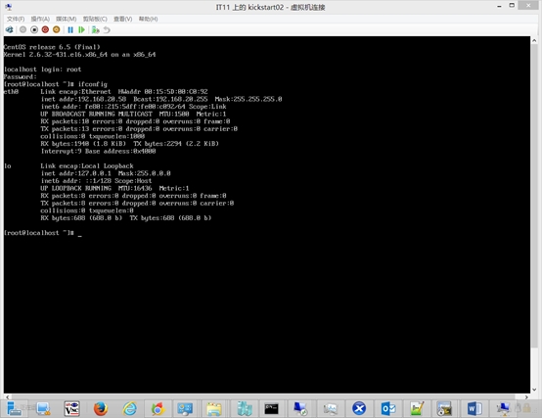Viewport: 542px width, 418px height.
Task: Open the monitor chart taskbar icon
Action: (330, 409)
